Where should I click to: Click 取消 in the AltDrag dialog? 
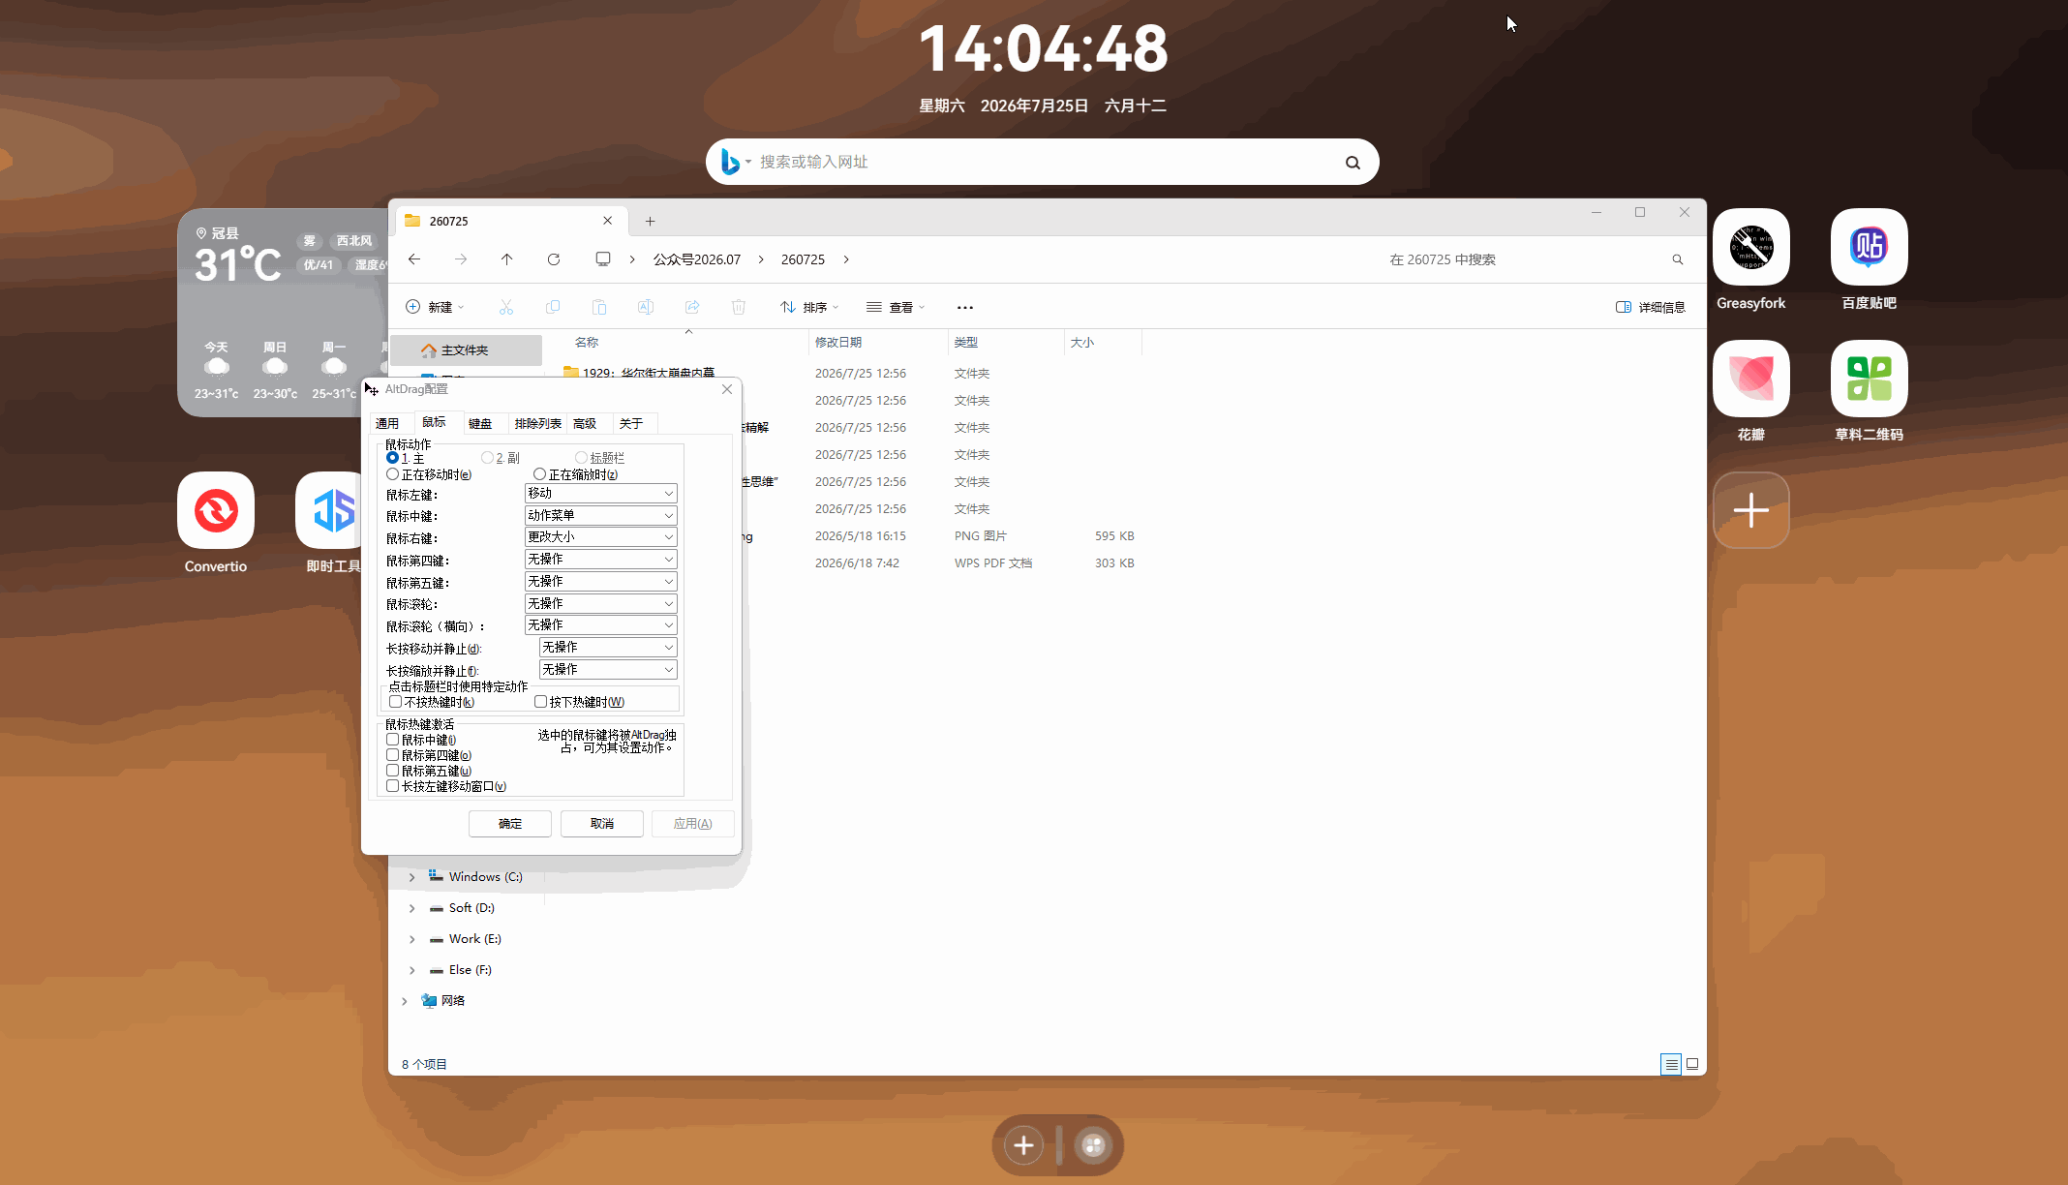pyautogui.click(x=602, y=824)
